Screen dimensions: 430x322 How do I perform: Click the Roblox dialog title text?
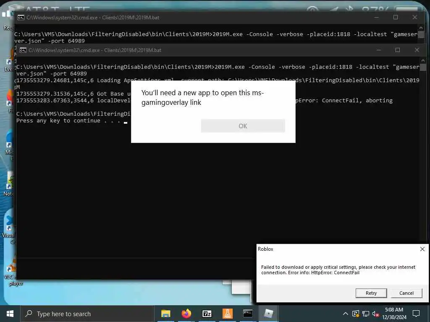pos(265,249)
